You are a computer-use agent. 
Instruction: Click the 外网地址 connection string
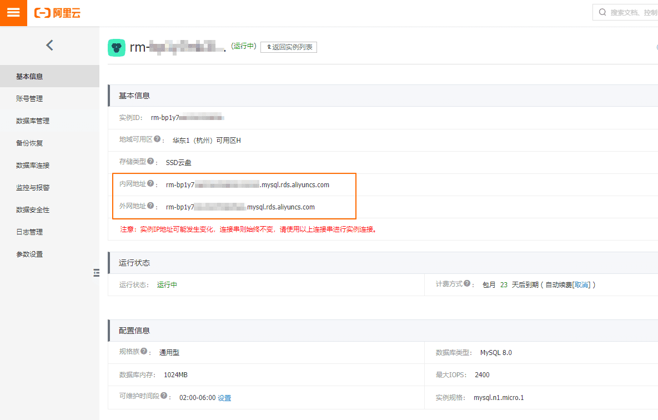click(240, 207)
